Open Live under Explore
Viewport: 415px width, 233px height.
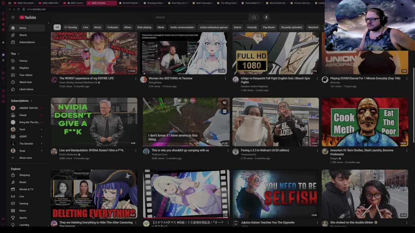[x=27, y=196]
